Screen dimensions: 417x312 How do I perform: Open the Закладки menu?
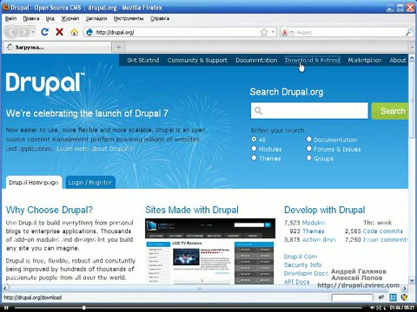(96, 18)
